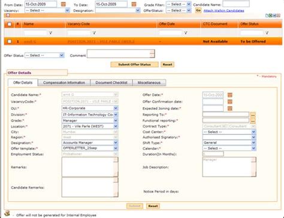Click the Submit Offer Status button
Screen dimensions: 284x218
tap(134, 65)
